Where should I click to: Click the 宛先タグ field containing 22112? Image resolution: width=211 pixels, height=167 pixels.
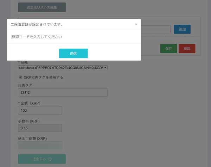[x=63, y=92]
